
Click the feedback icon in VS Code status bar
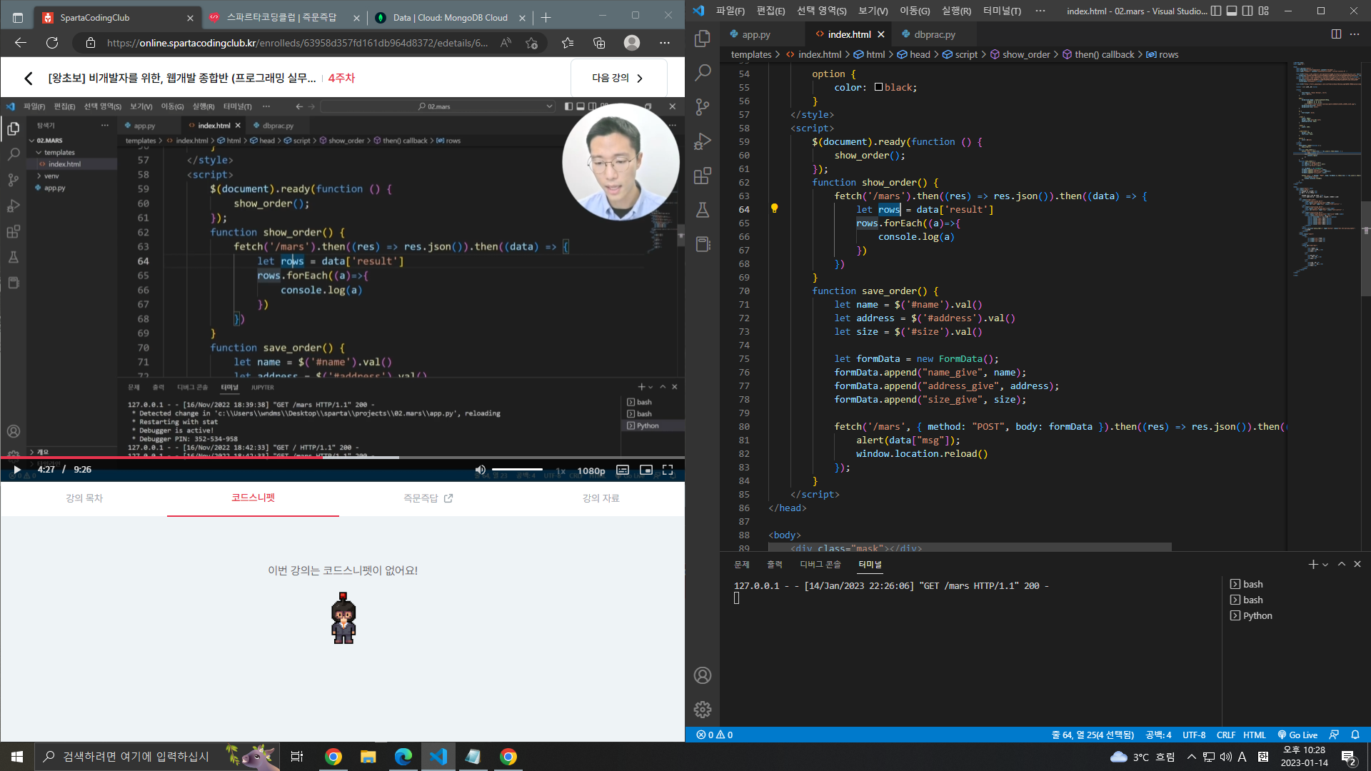pos(1334,735)
